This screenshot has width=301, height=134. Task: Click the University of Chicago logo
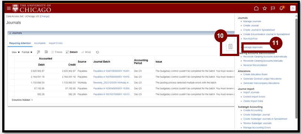[x=32, y=8]
